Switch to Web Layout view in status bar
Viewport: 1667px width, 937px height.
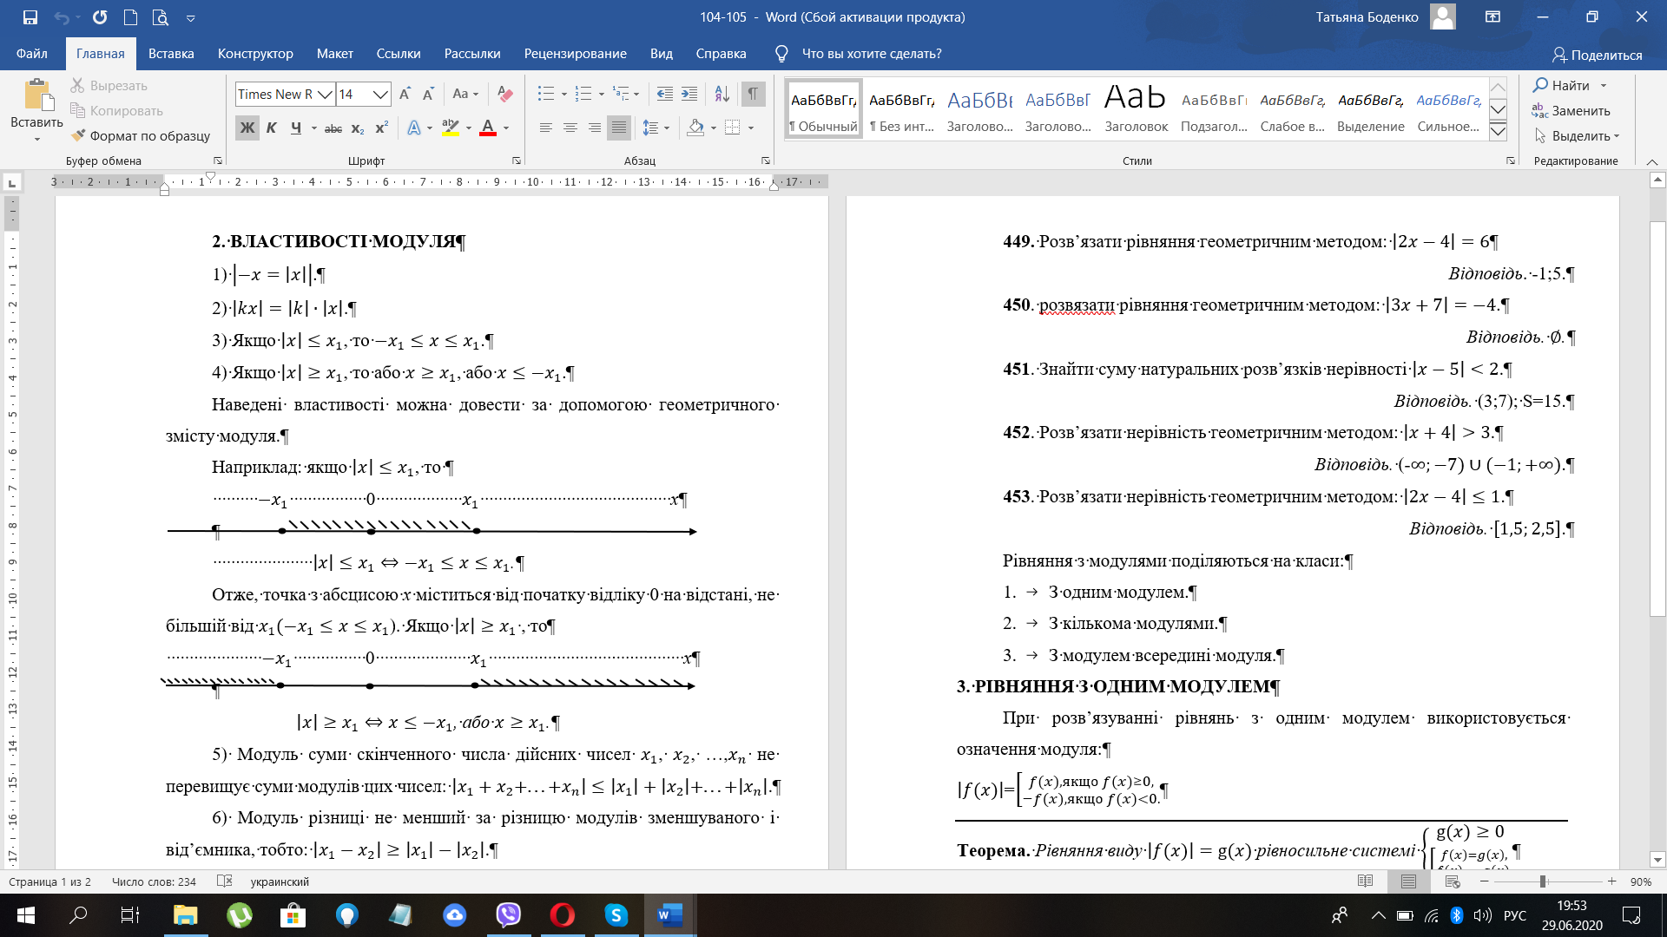1453,881
